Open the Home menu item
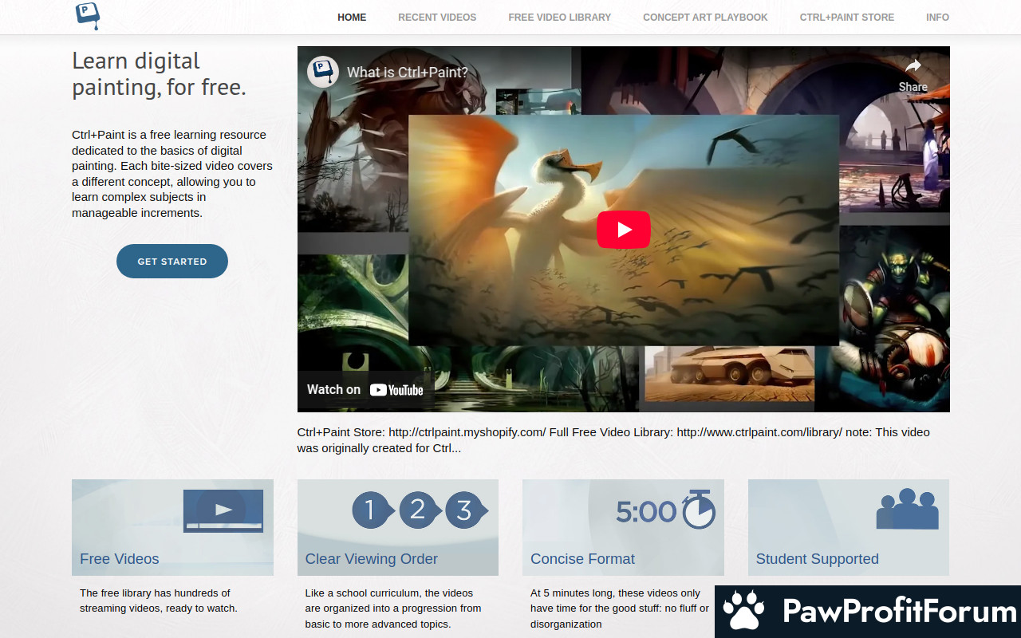 coord(352,17)
